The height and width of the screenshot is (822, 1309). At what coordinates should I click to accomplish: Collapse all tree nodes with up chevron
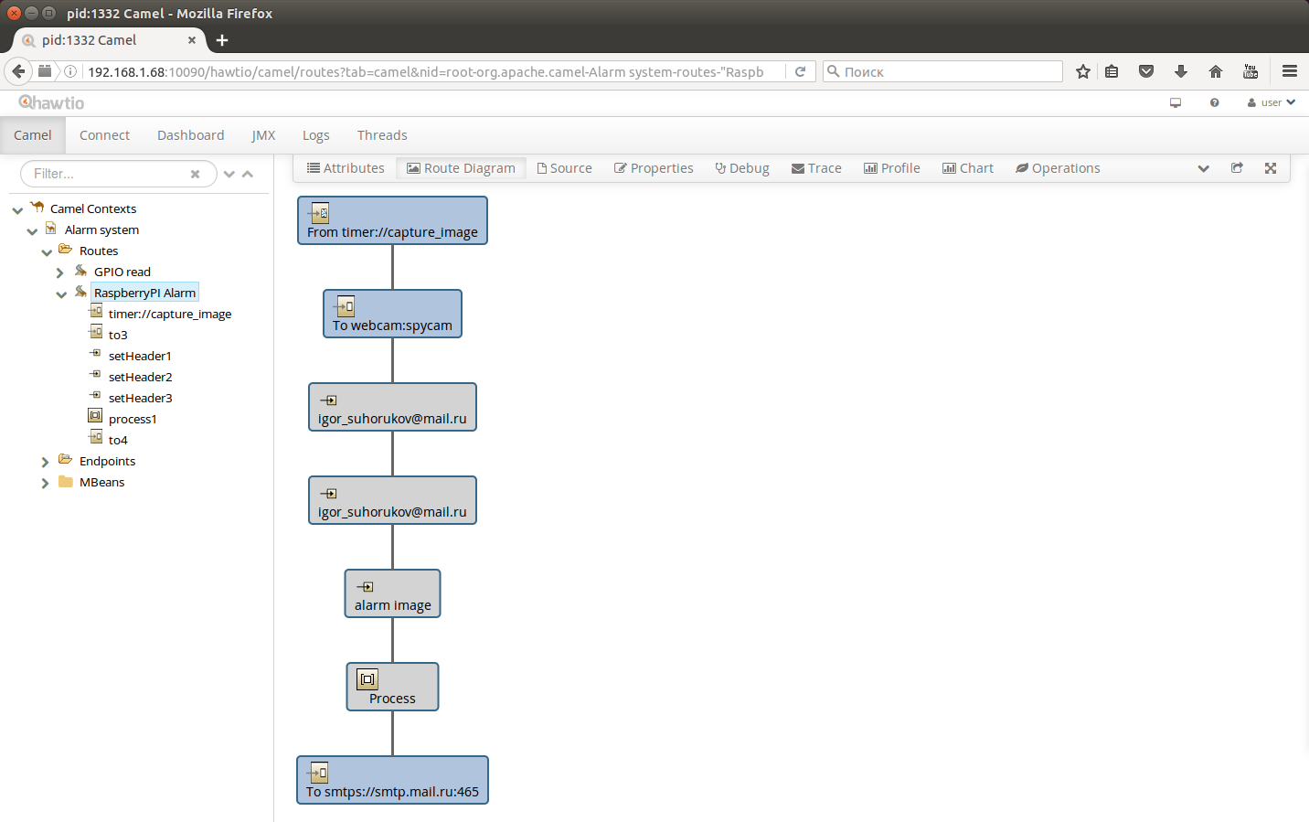tap(248, 174)
